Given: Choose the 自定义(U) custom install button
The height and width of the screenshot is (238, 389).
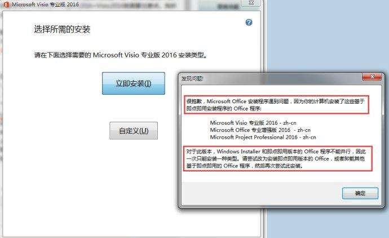Looking at the screenshot, I should click(x=134, y=130).
